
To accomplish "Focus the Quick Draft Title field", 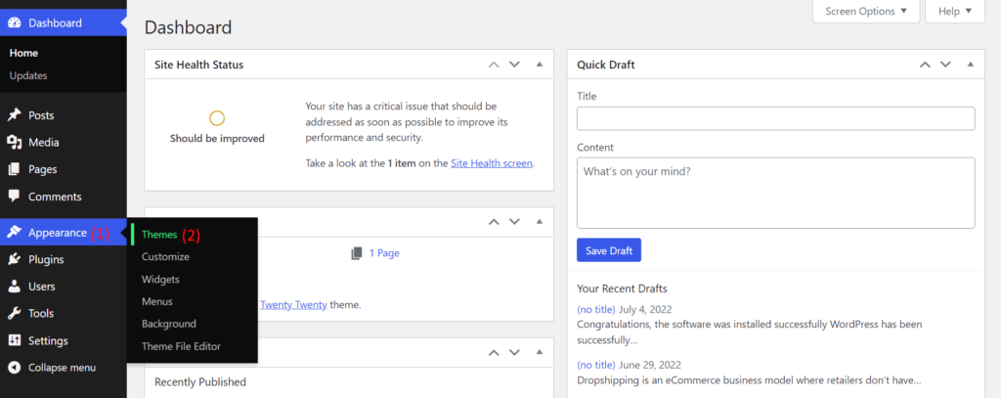I will point(775,119).
